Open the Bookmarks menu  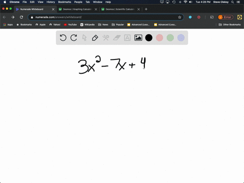[65, 2]
